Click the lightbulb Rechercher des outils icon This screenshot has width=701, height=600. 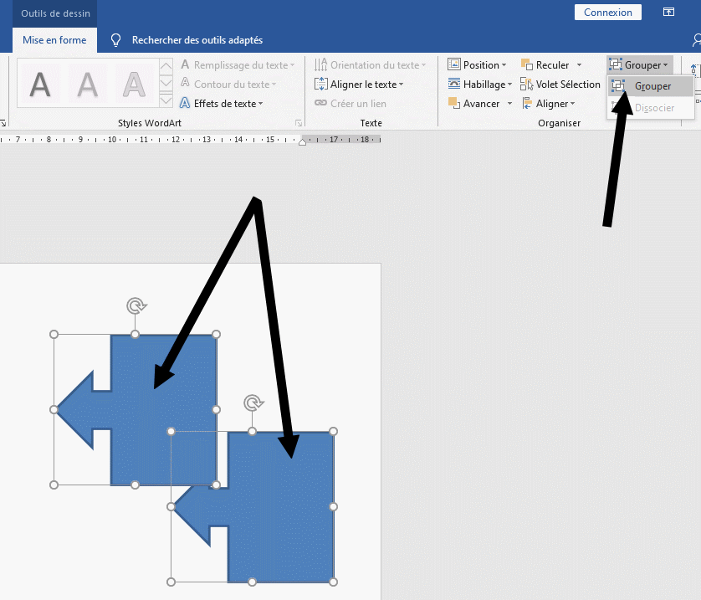pyautogui.click(x=116, y=40)
